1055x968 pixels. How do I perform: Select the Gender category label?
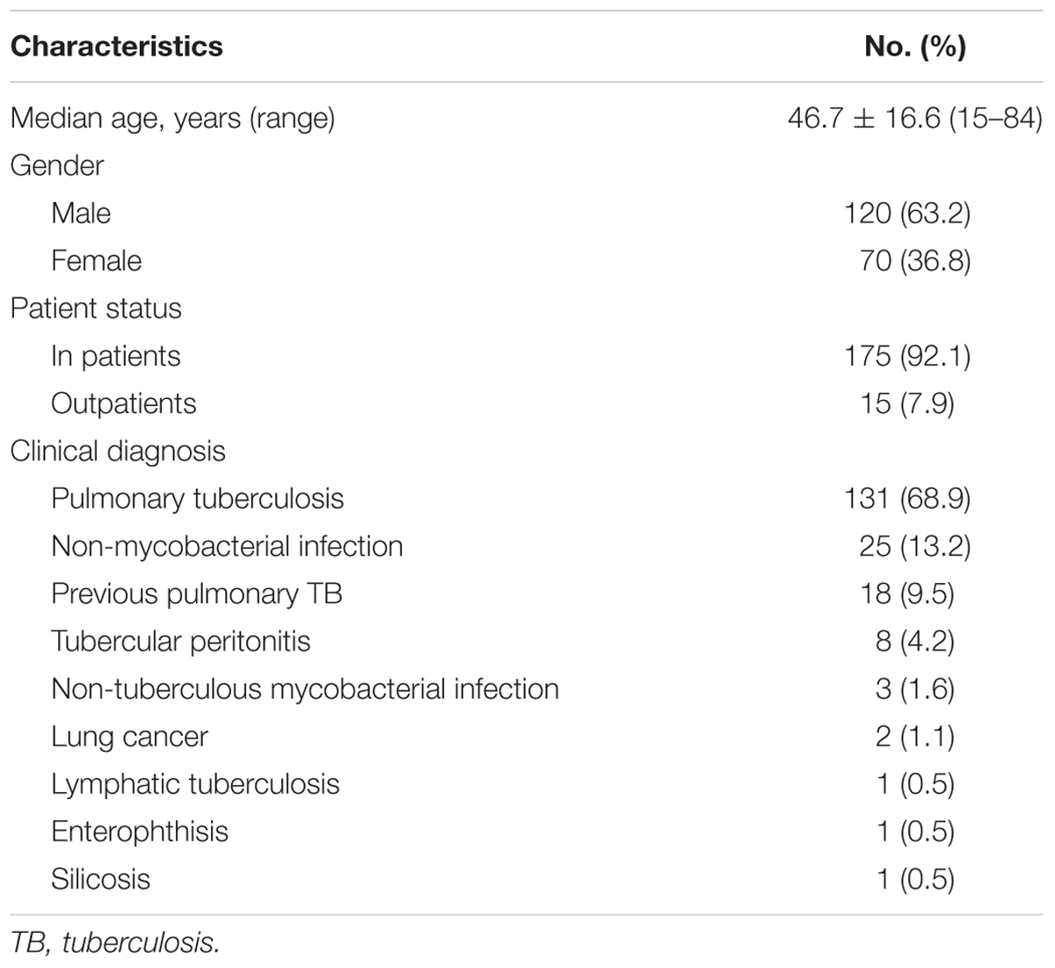coord(57,165)
